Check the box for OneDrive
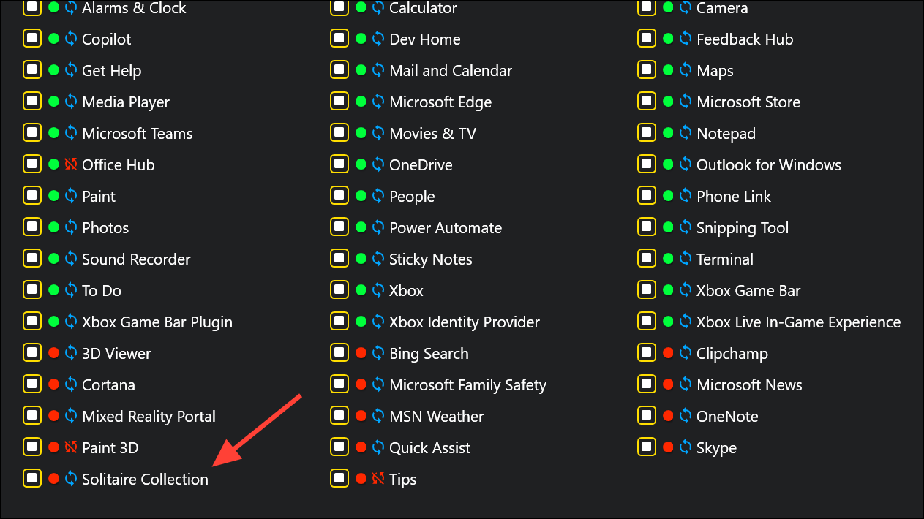This screenshot has height=519, width=924. [x=339, y=164]
